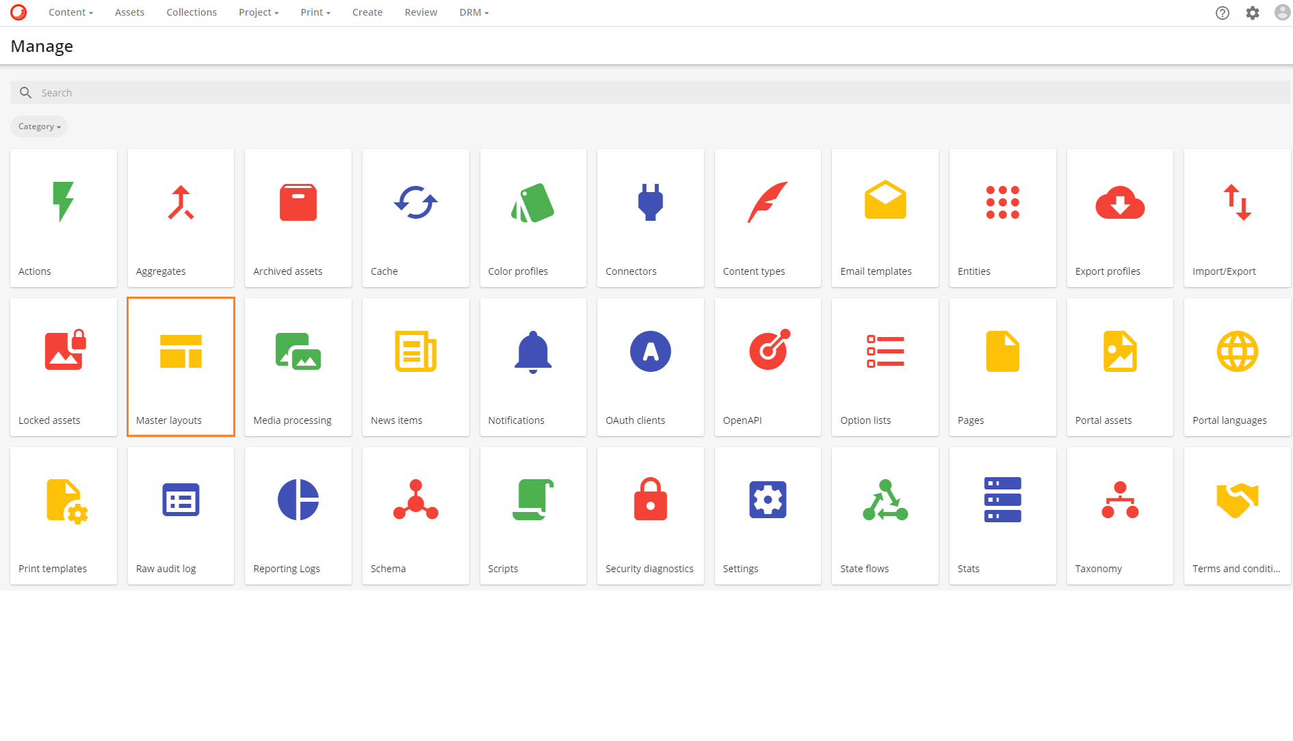Select the Notifications bell icon
This screenshot has height=741, width=1293.
(532, 351)
